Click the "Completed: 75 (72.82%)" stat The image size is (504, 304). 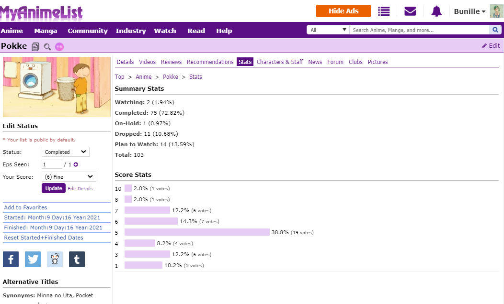pos(149,113)
